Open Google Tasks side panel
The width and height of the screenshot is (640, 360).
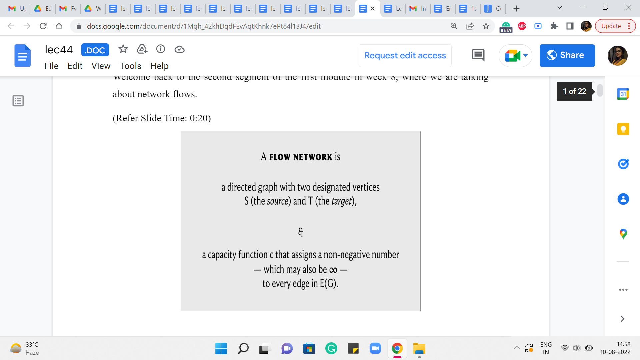coord(623,164)
